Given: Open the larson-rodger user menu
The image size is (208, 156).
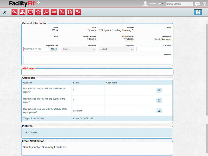Looking at the screenshot, I should tap(155, 3).
